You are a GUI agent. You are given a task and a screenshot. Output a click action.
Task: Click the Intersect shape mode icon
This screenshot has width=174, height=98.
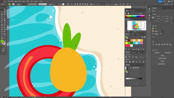point(133,57)
